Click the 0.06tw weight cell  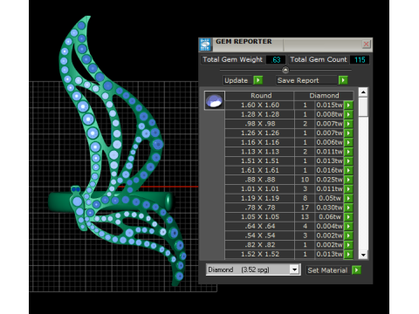click(329, 216)
